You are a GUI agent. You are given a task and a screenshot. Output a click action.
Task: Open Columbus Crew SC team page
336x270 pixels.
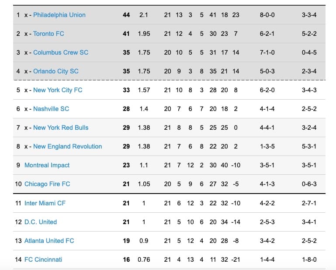pyautogui.click(x=60, y=52)
